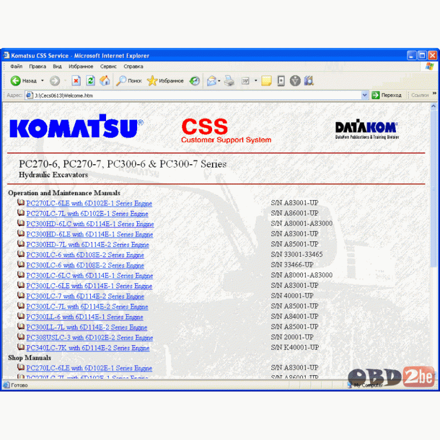Open Mail envelope toolbar icon
This screenshot has height=440, width=440.
[212, 81]
